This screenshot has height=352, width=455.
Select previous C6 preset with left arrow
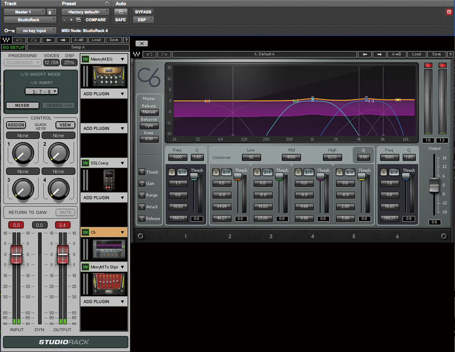[x=365, y=54]
